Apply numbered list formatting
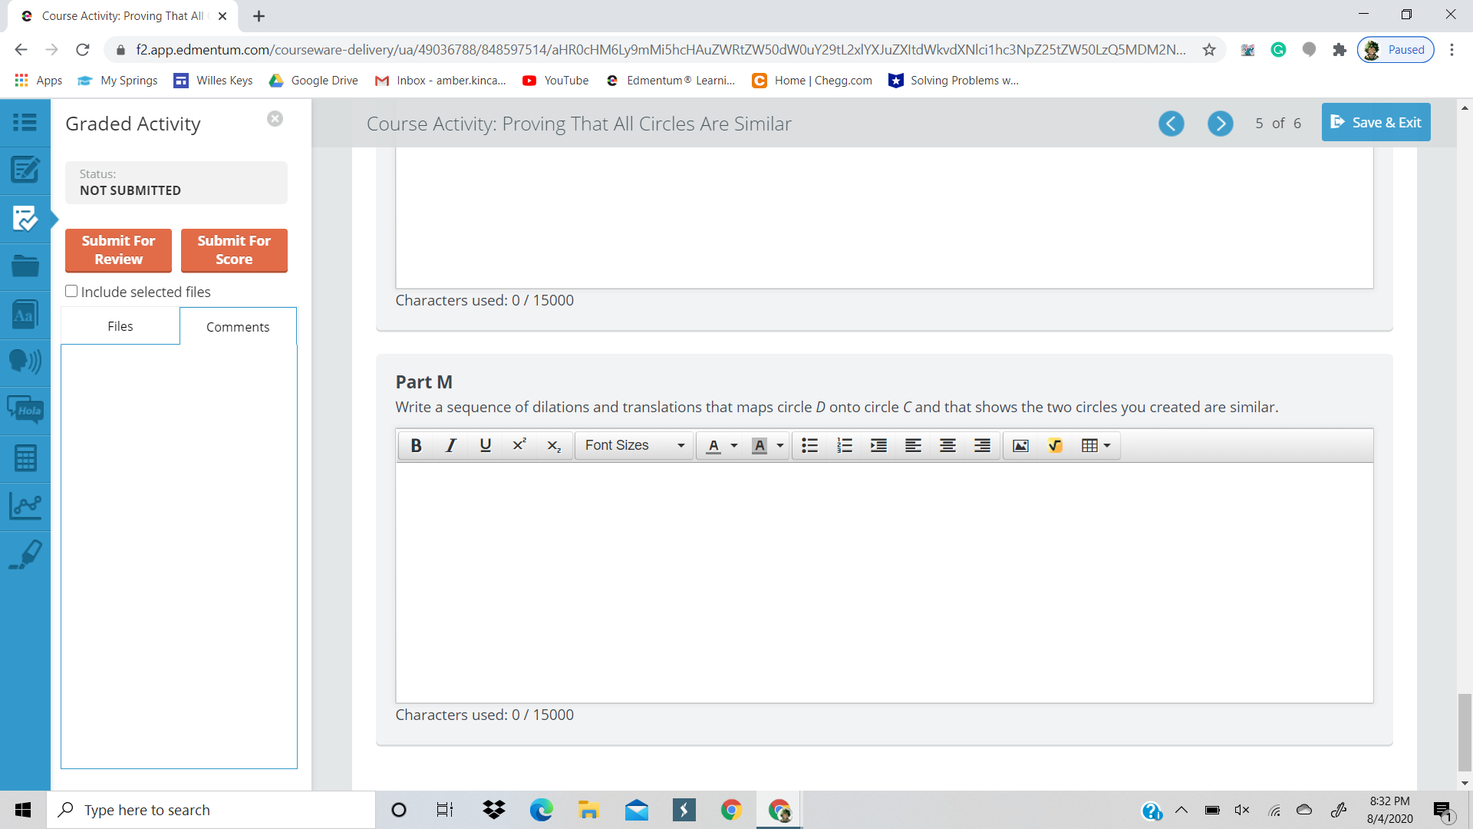This screenshot has height=829, width=1473. (844, 445)
